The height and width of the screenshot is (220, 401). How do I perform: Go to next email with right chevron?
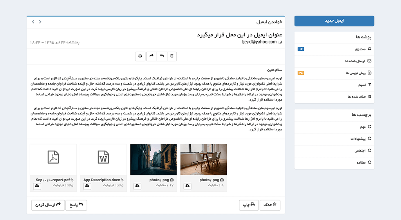[x=40, y=22]
